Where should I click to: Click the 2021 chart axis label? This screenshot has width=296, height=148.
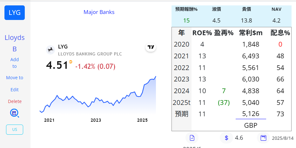[x=49, y=120]
